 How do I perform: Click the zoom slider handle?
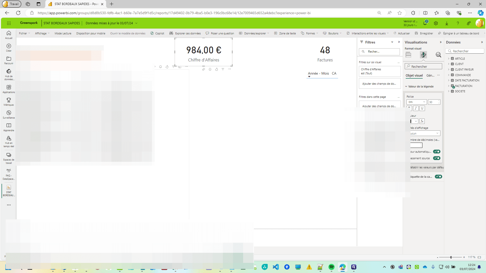[451, 257]
